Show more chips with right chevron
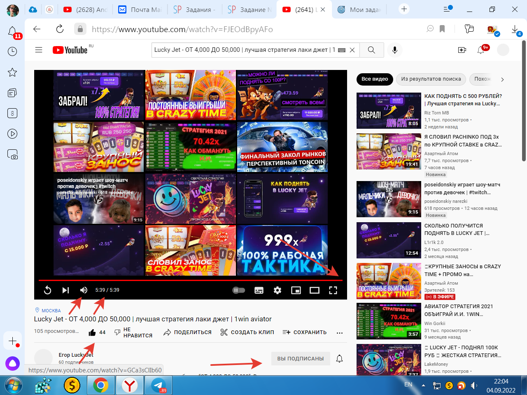The width and height of the screenshot is (527, 395). click(502, 79)
